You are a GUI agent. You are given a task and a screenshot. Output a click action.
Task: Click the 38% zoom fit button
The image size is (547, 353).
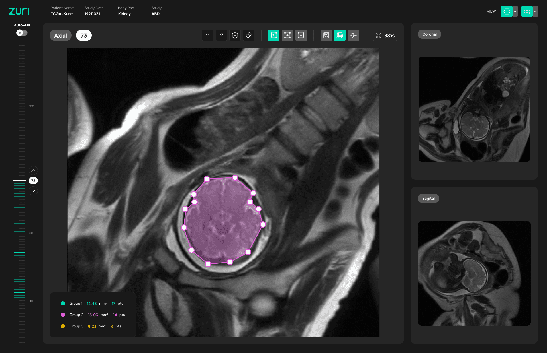point(385,35)
